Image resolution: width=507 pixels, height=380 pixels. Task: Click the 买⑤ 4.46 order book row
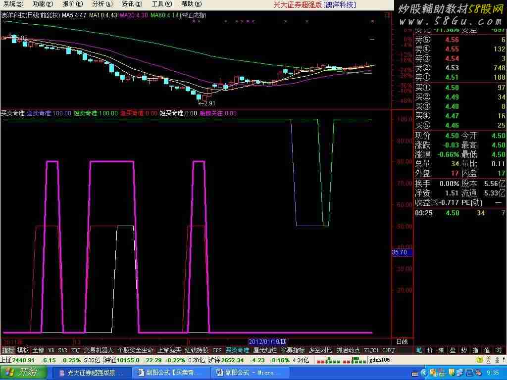coord(460,125)
